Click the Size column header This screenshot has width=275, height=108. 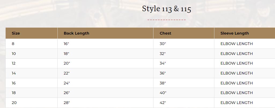(16, 33)
